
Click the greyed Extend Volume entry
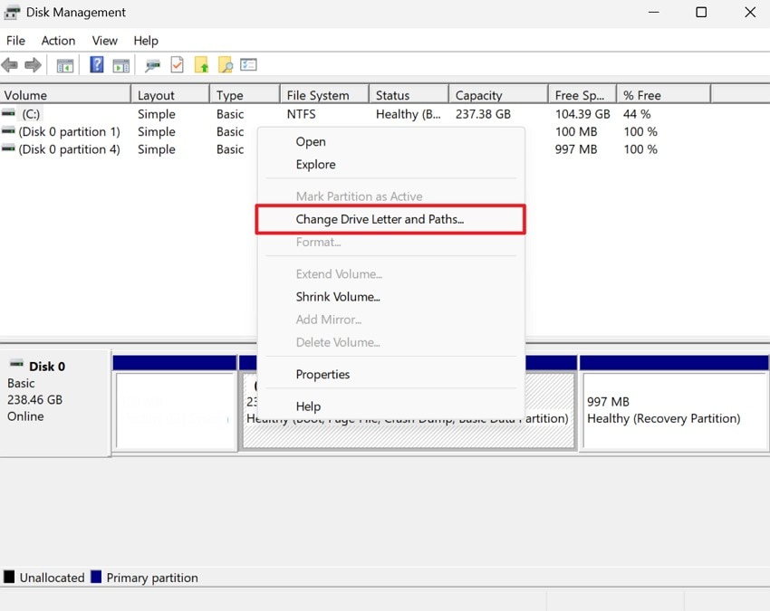pyautogui.click(x=391, y=274)
